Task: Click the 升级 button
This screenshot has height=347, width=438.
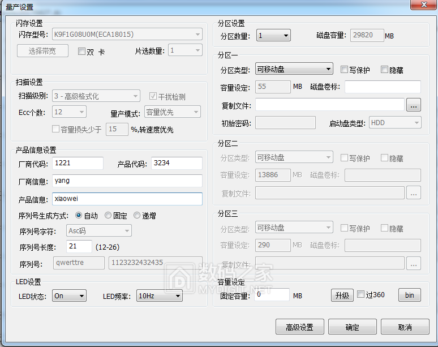Action: pos(341,295)
